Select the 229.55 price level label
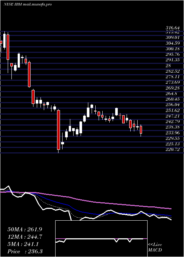This screenshot has width=184, height=257. 173,138
